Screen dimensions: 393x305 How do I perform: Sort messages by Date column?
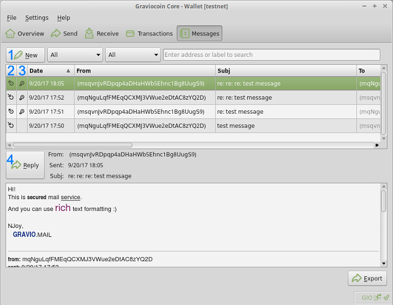(x=51, y=70)
